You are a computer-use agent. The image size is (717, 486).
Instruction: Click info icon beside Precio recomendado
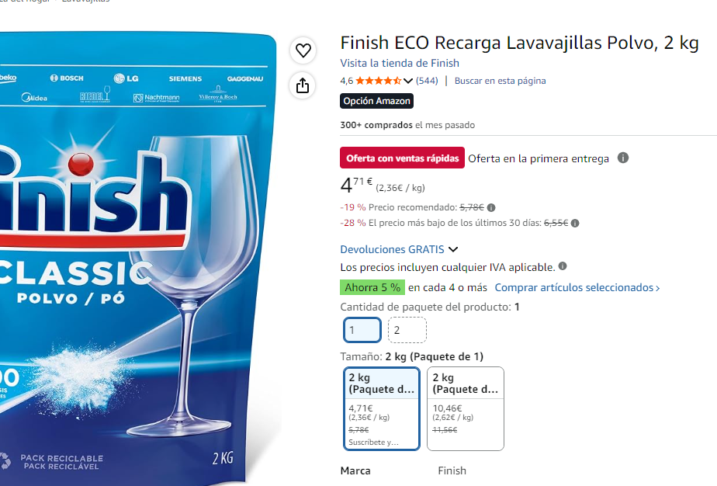tap(491, 208)
